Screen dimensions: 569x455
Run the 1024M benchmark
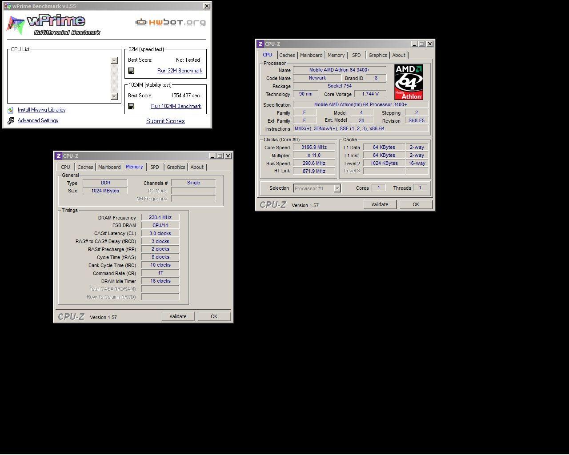(x=176, y=106)
